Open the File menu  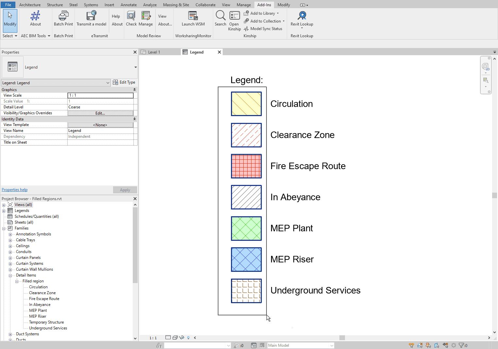coord(8,5)
